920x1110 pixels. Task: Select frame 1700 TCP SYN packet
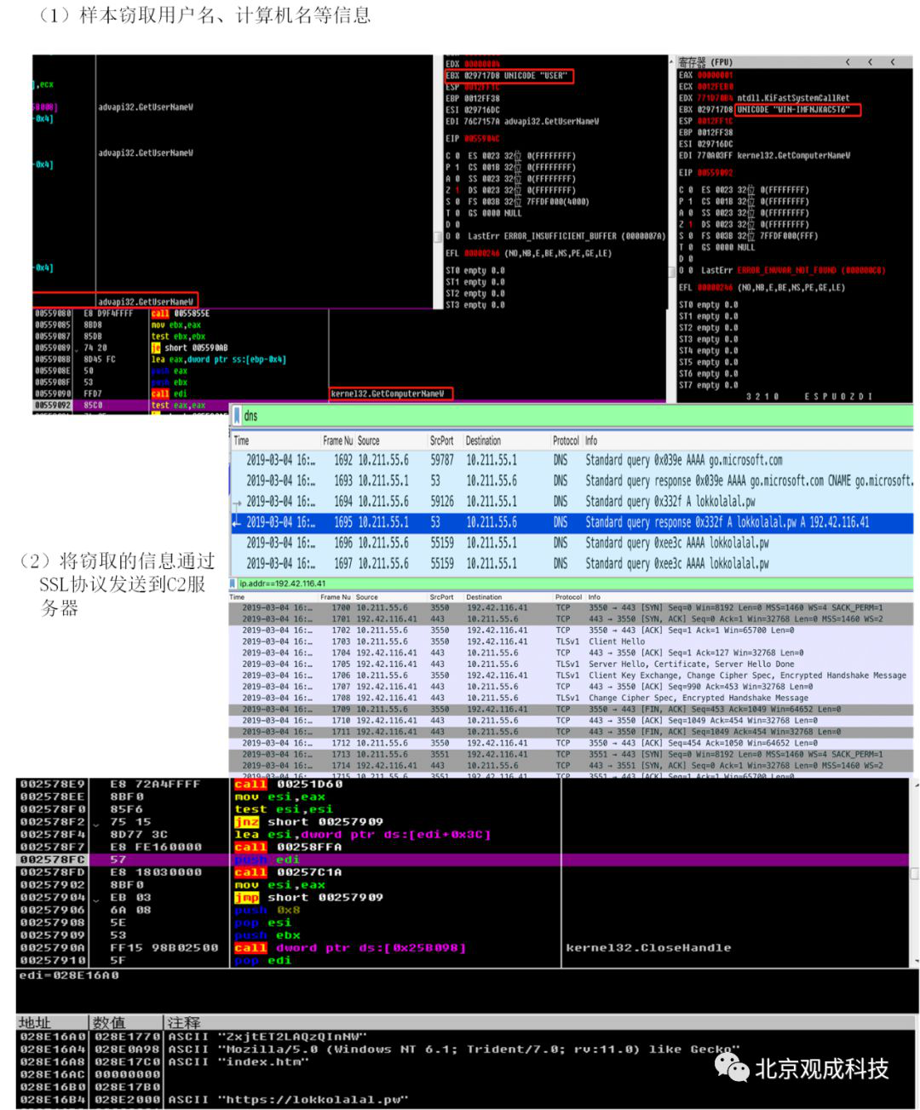tap(571, 608)
